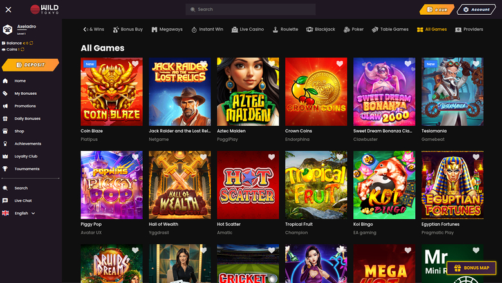This screenshot has height=283, width=502.
Task: Open the Shop from the sidebar
Action: [19, 131]
